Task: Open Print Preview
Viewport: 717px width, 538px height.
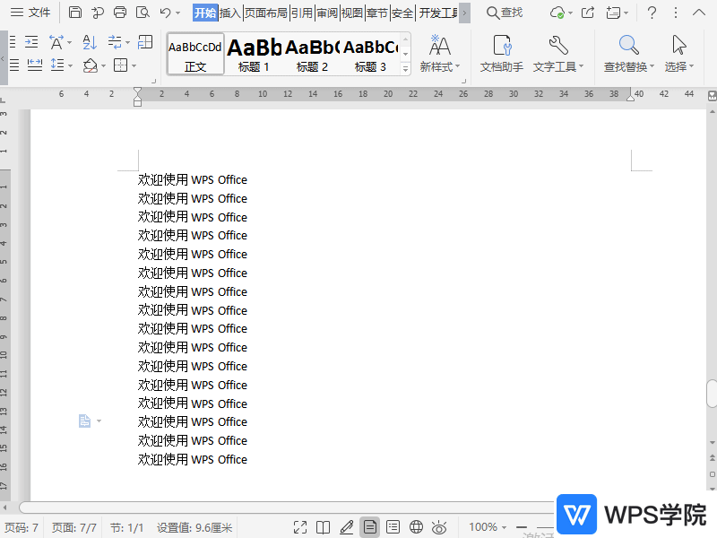Action: click(x=143, y=13)
